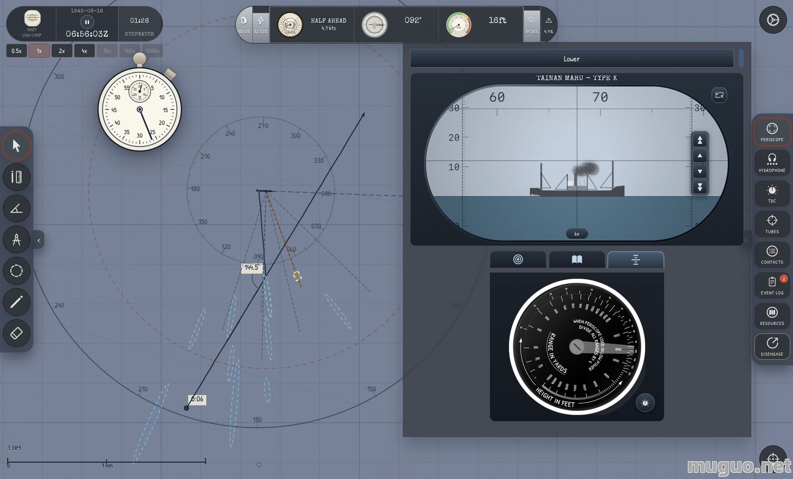
Task: Select the dashed circle tool
Action: pos(16,271)
